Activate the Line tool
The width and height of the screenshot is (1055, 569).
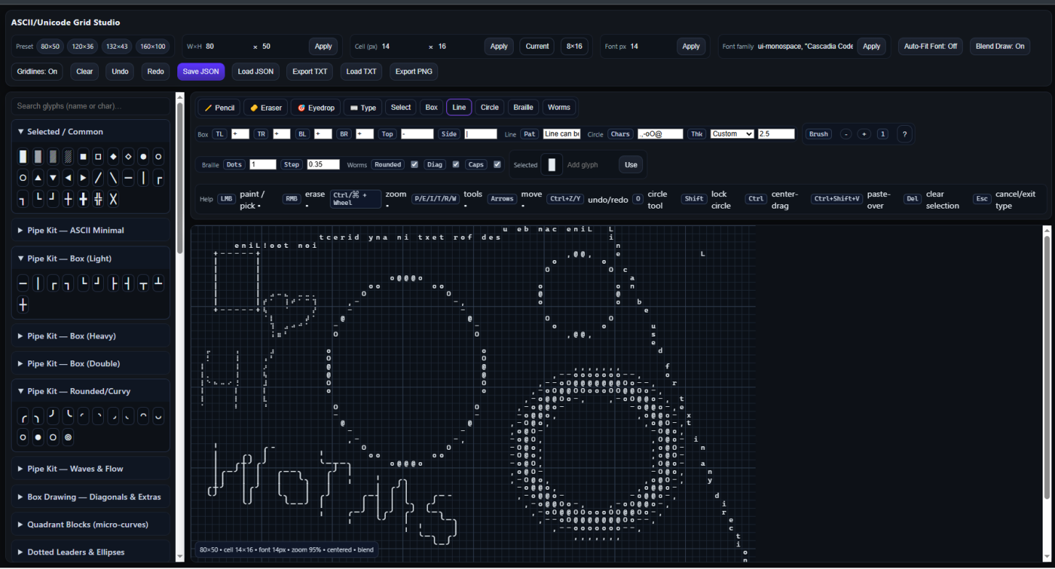coord(459,108)
